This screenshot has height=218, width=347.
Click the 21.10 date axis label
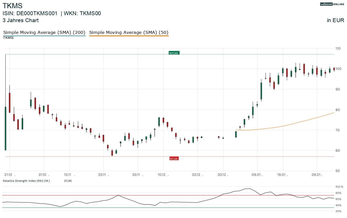click(x=8, y=175)
